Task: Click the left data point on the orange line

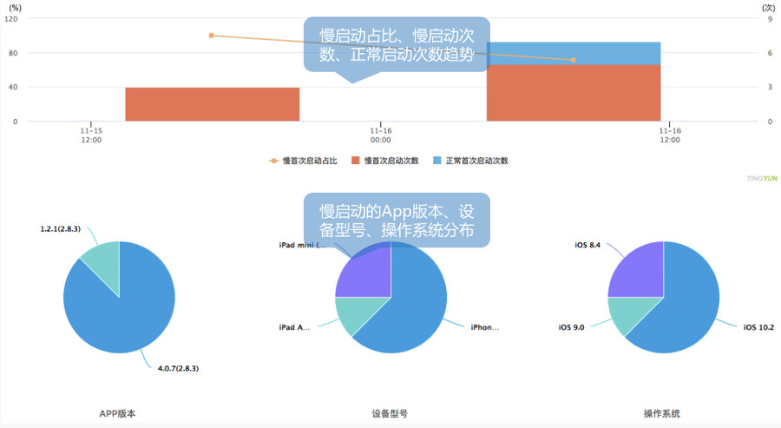Action: point(211,36)
